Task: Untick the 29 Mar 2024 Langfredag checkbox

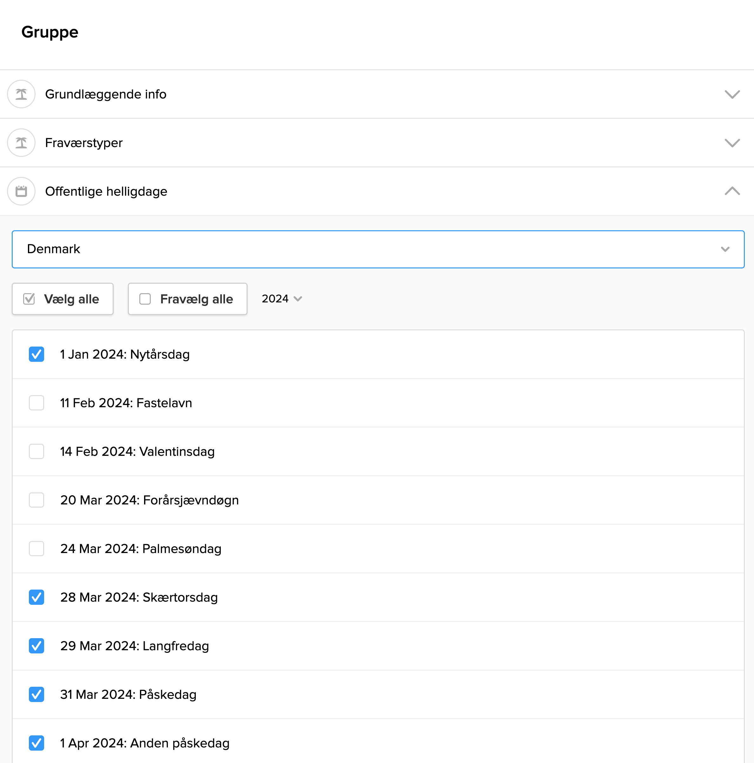Action: pos(36,646)
